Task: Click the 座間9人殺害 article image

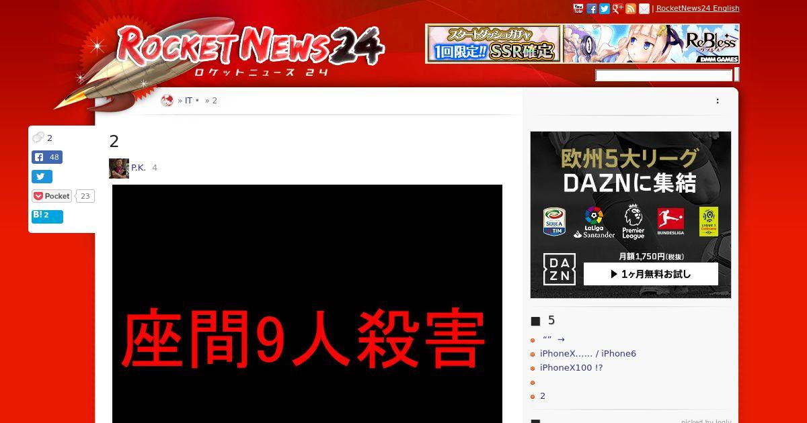Action: point(307,303)
